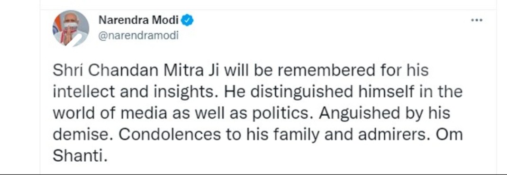Click the closing word "Shanti."
Screen dimensions: 507x175
(80, 156)
